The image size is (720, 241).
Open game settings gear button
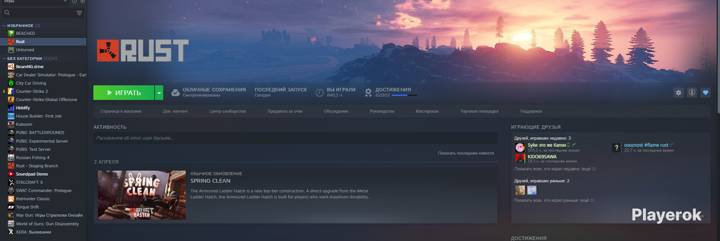click(x=678, y=92)
